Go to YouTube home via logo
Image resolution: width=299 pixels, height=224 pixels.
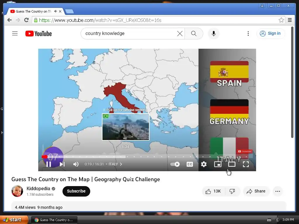38,34
